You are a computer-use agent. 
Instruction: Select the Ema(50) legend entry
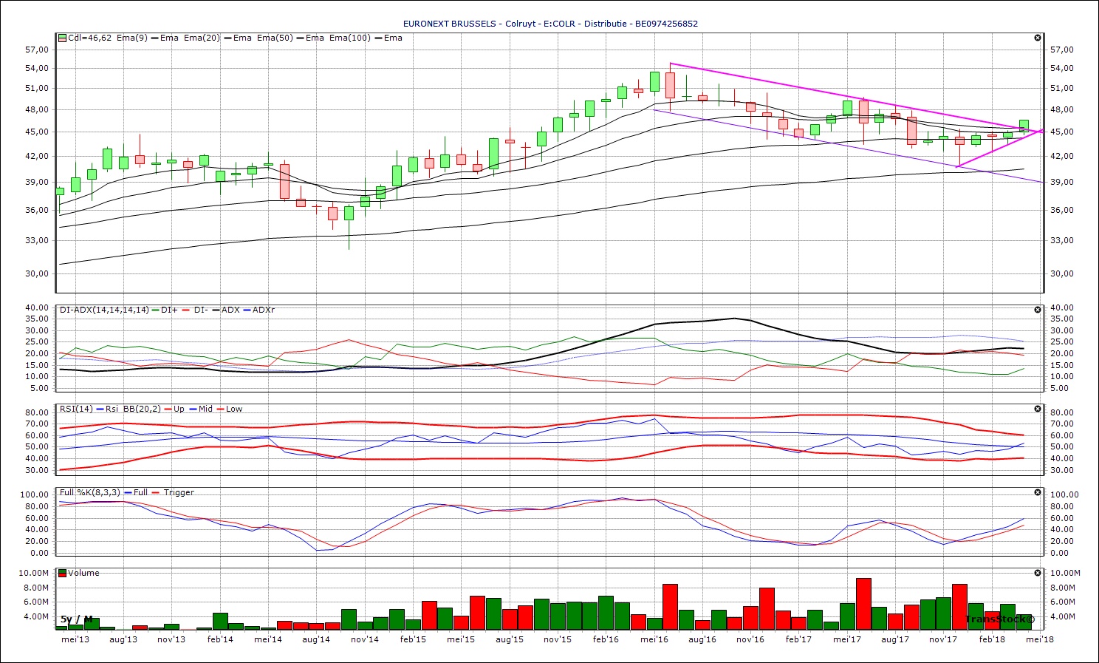pyautogui.click(x=275, y=38)
